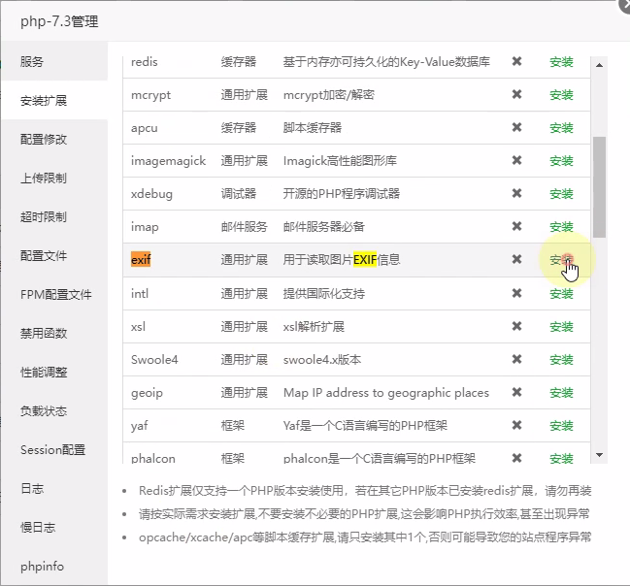Click the imagemagick extension name
630x586 pixels.
click(x=168, y=161)
